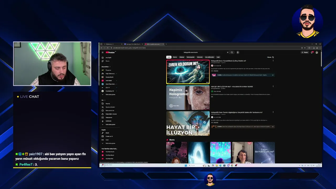Open new browser tab with plus

[x=166, y=44]
